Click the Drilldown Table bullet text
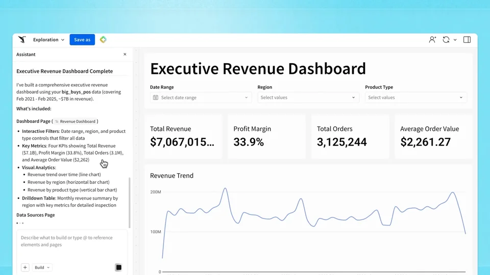Viewport: 490px width, 275px height. coord(70,202)
